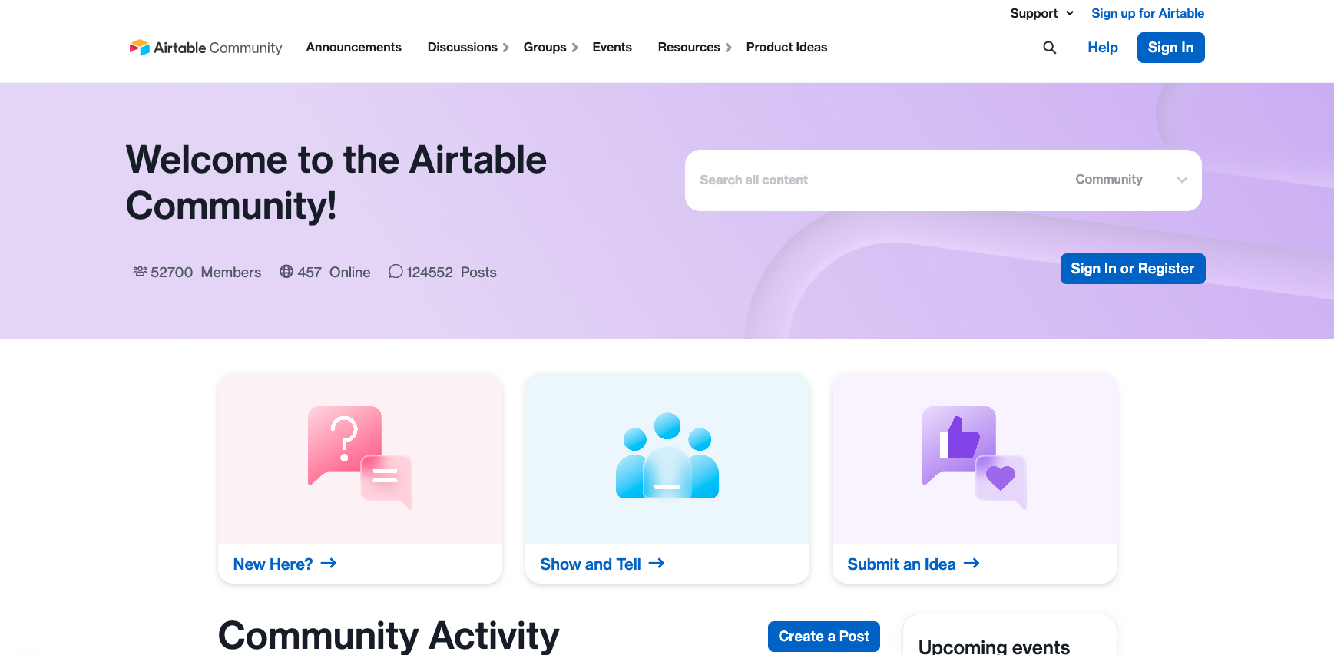The width and height of the screenshot is (1334, 655).
Task: Open the Help link
Action: [x=1102, y=48]
